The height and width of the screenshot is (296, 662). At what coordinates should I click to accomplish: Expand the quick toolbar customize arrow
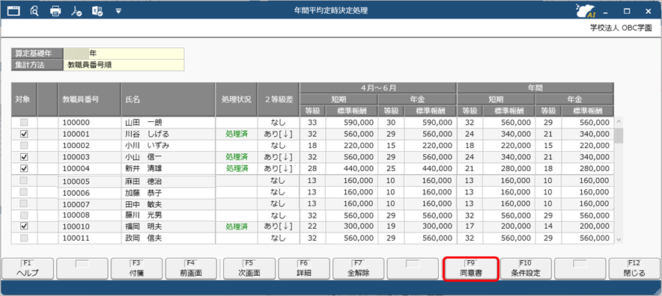coord(118,11)
